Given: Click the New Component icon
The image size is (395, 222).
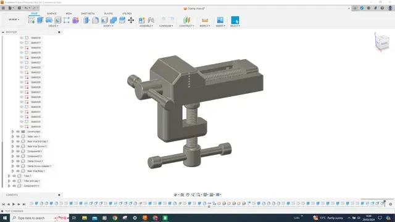Looking at the screenshot, I should [x=142, y=20].
